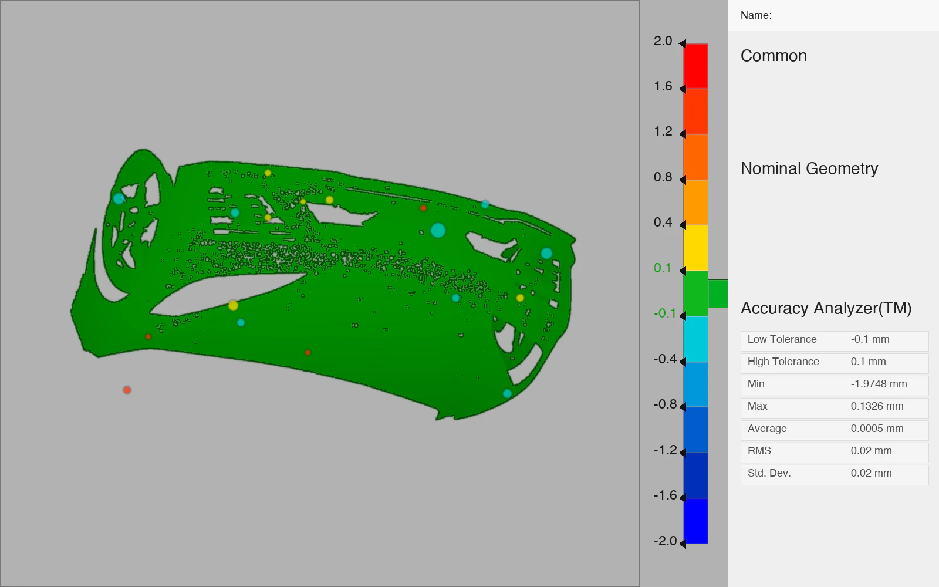Select the RMS value 0.02 mm
Viewport: 939px width, 587px height.
point(872,451)
